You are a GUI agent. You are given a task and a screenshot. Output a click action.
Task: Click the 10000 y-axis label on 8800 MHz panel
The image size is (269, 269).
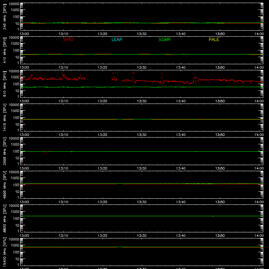(x=14, y=206)
